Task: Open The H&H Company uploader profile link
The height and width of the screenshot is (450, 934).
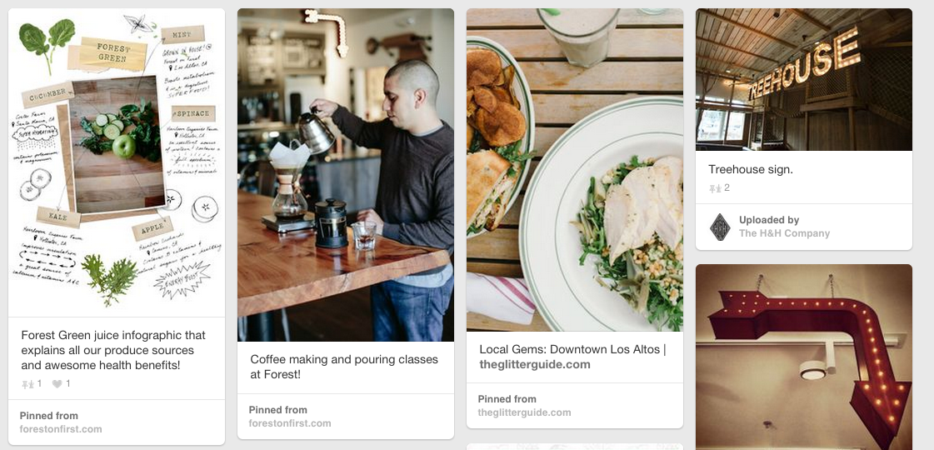Action: (785, 233)
